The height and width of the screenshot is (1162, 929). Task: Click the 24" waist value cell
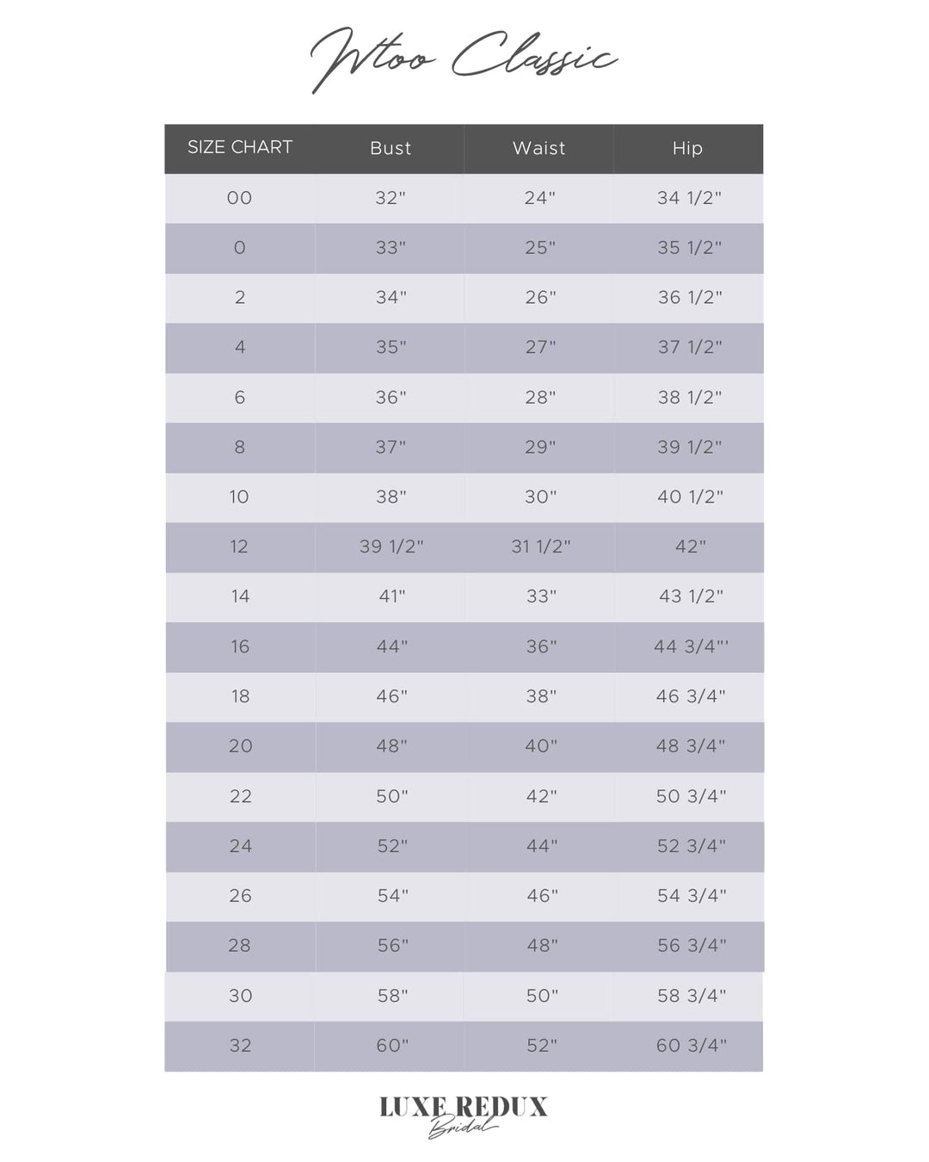[x=539, y=198]
